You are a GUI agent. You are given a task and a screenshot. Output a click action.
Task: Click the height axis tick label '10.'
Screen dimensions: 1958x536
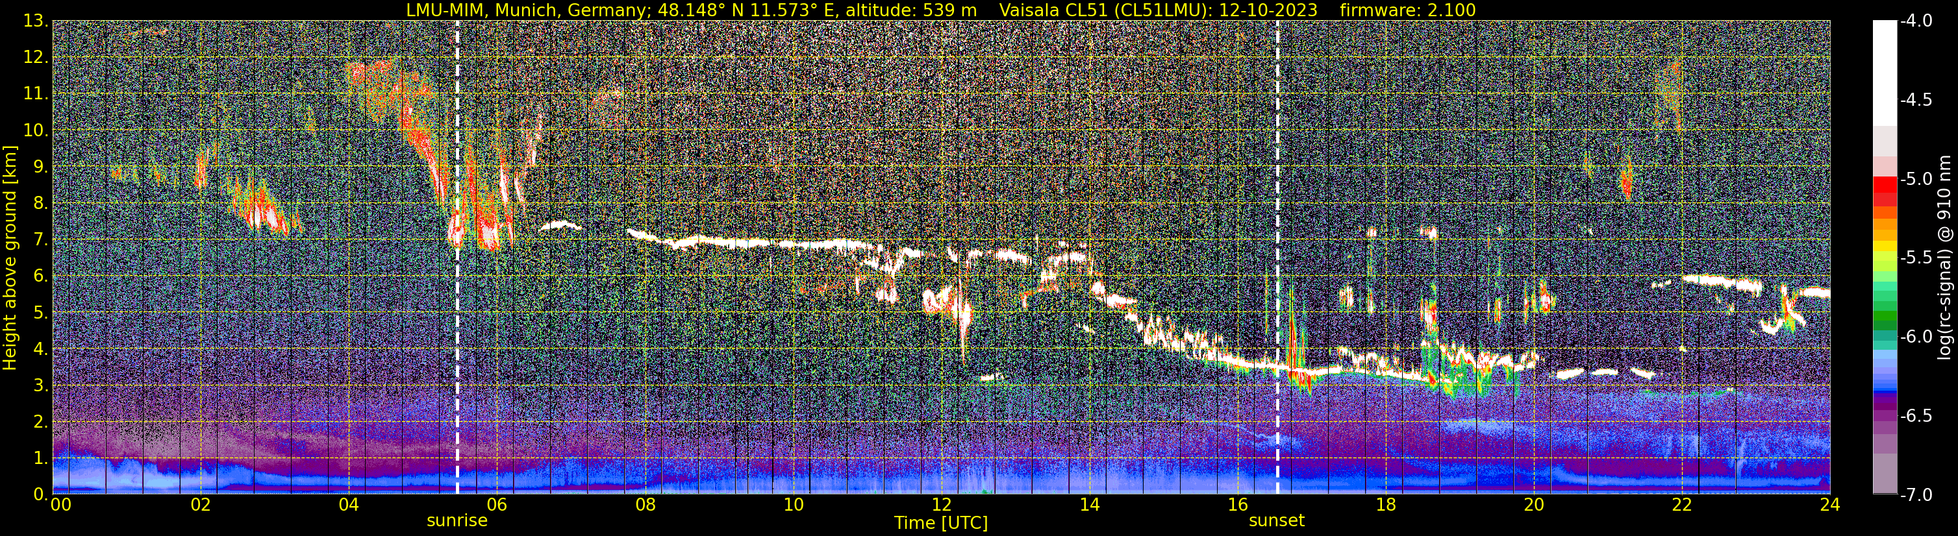click(36, 130)
